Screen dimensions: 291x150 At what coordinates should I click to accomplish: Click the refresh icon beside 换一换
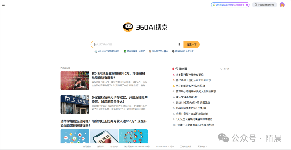[221, 69]
